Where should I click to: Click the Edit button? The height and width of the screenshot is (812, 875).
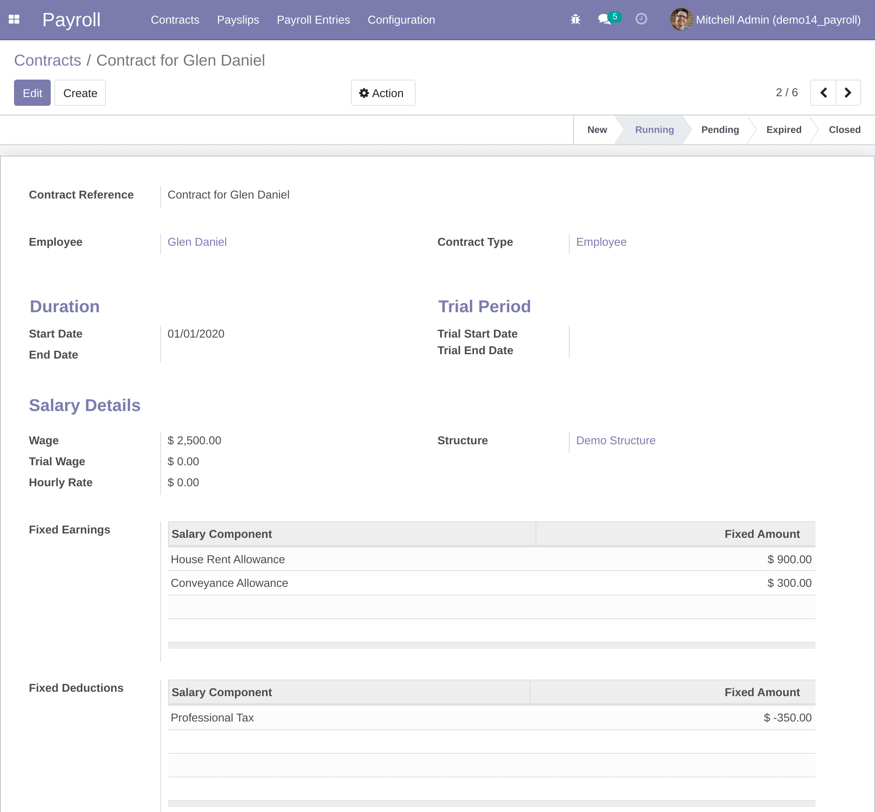click(x=31, y=93)
